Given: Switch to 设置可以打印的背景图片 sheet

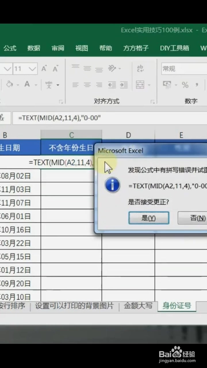Looking at the screenshot, I should pyautogui.click(x=74, y=306).
